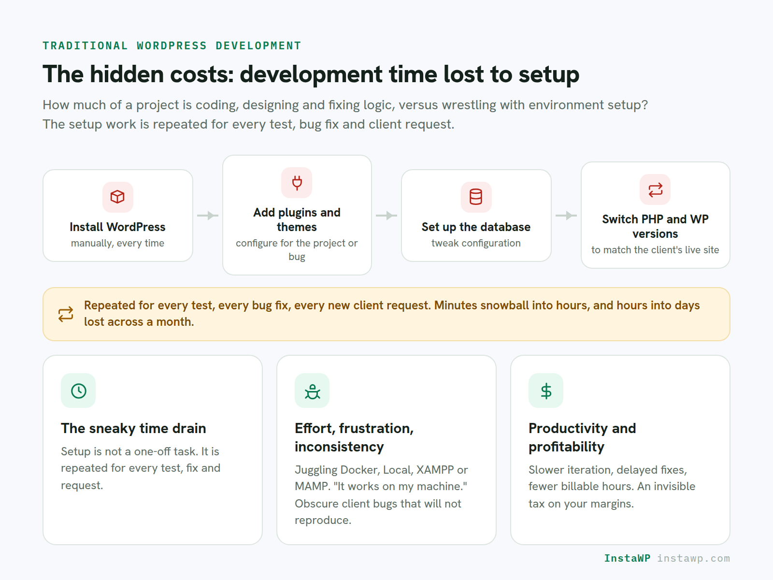The width and height of the screenshot is (773, 580).
Task: Click the main title 'The hidden costs: development time lost to setup'
Action: pyautogui.click(x=311, y=74)
